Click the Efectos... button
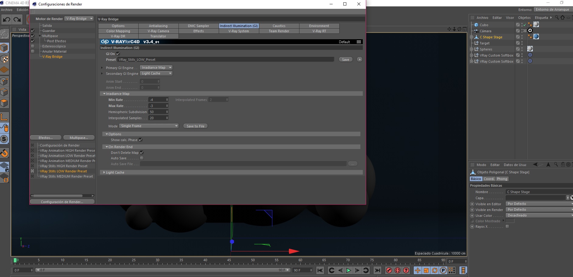The width and height of the screenshot is (573, 277). coord(46,138)
